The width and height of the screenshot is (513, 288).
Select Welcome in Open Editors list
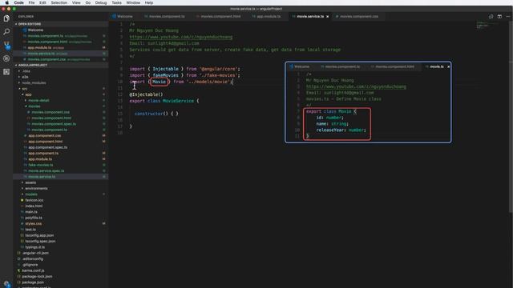(x=35, y=30)
